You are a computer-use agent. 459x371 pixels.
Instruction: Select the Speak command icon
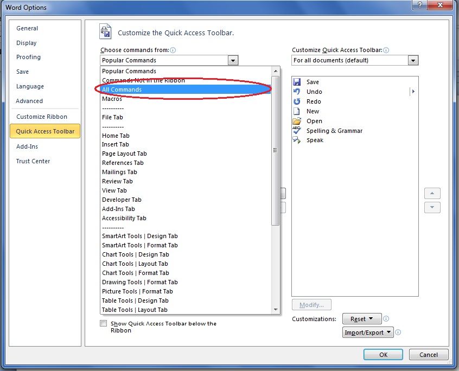pos(296,140)
